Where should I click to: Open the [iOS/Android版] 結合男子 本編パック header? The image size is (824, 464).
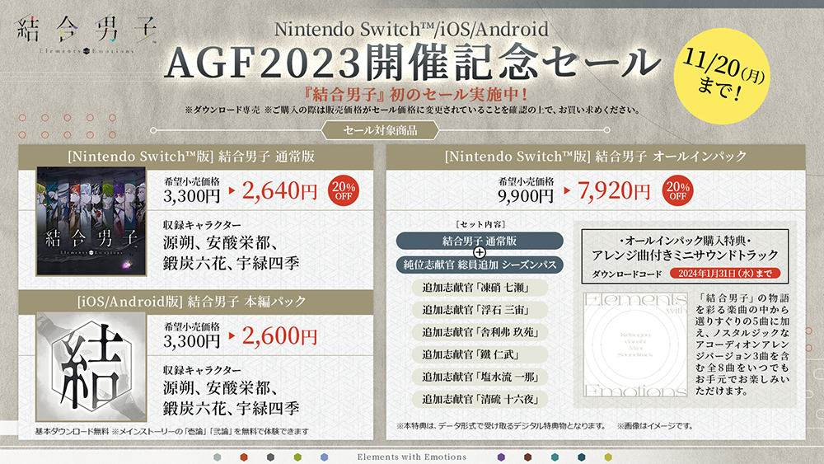point(195,302)
